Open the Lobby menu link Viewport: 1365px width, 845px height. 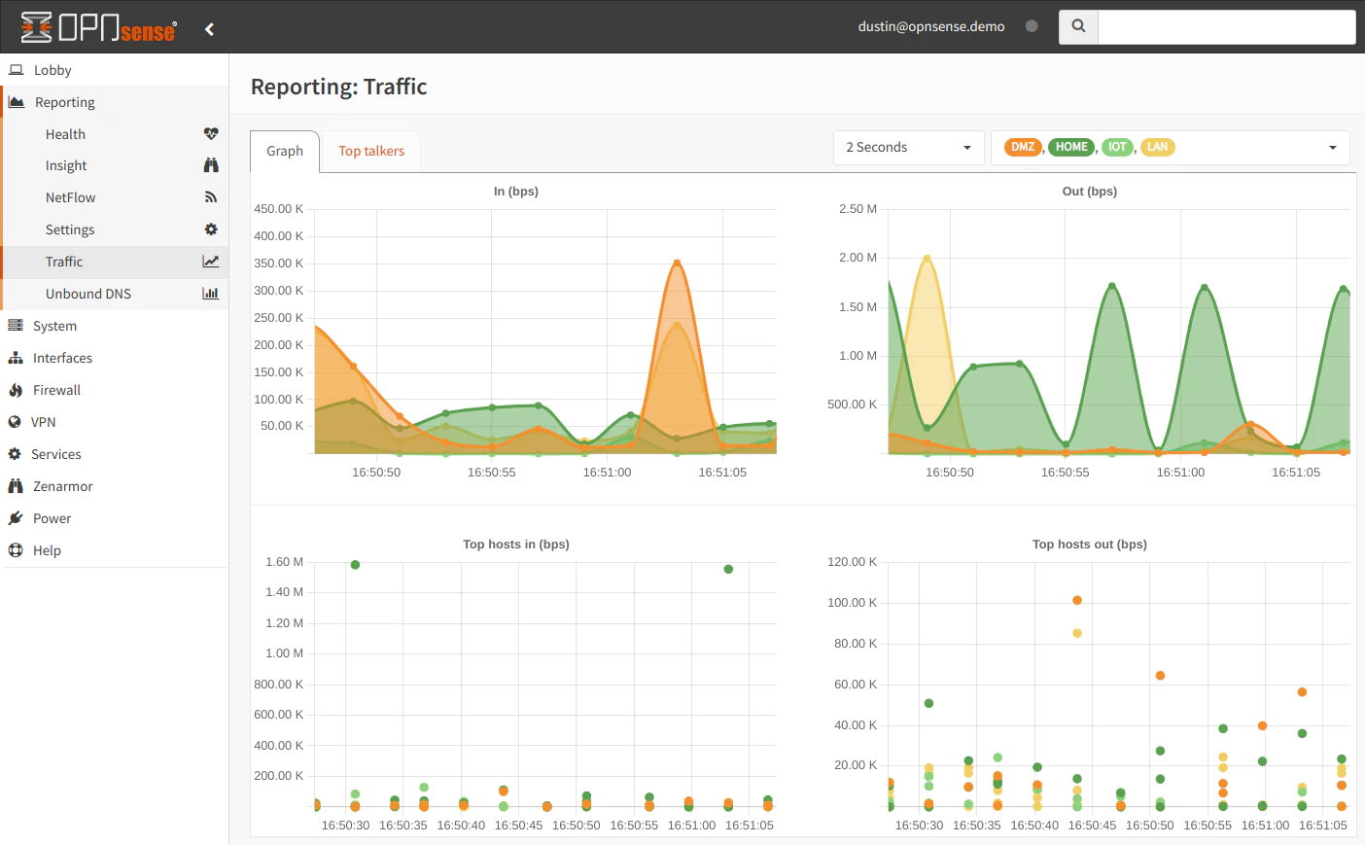(52, 70)
